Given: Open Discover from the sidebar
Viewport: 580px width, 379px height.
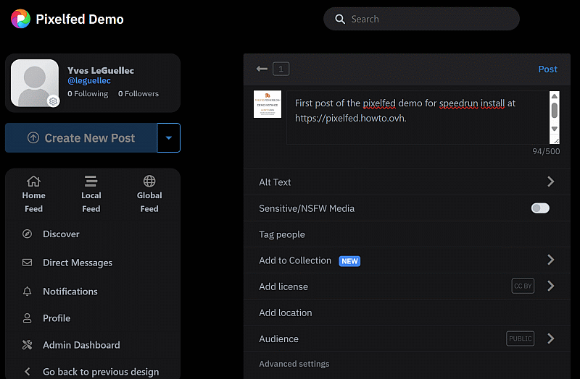Looking at the screenshot, I should click(61, 234).
